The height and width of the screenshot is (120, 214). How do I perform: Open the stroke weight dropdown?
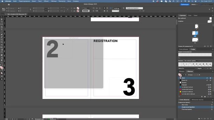click(x=90, y=8)
